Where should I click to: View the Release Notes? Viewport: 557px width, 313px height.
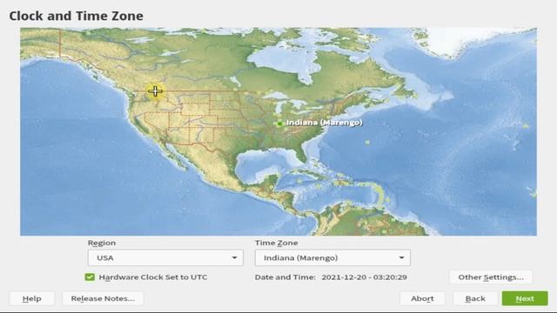[x=103, y=298]
